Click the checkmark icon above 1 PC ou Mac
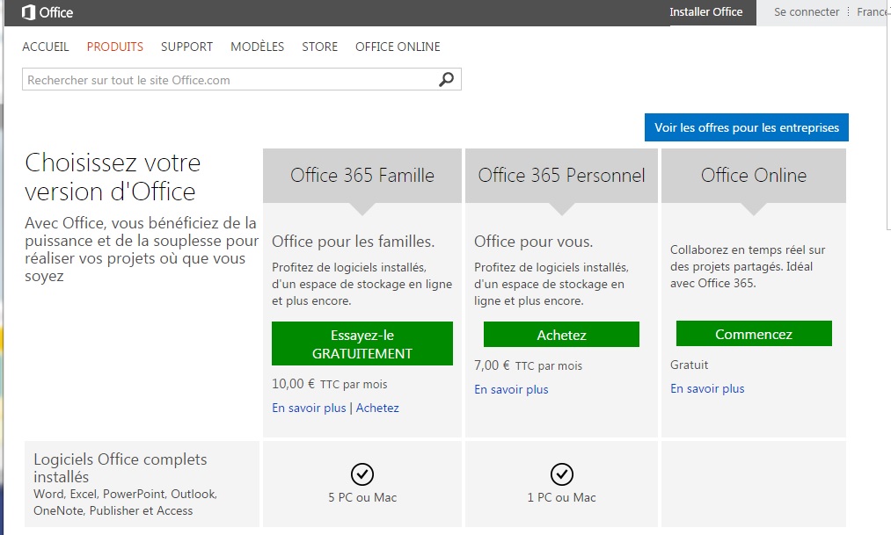This screenshot has height=535, width=891. click(561, 474)
